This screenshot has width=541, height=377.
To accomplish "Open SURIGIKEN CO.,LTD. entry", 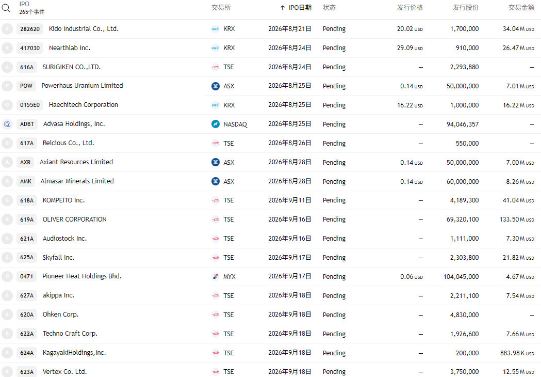I will pyautogui.click(x=72, y=67).
